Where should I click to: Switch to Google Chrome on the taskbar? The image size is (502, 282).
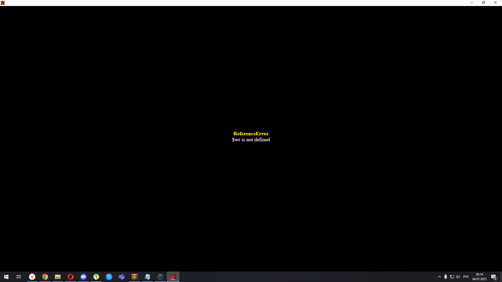(x=45, y=277)
